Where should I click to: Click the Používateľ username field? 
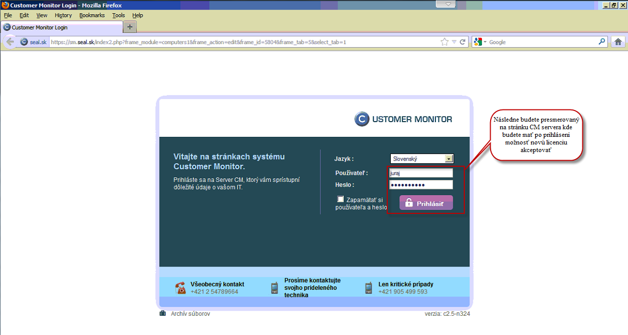pos(421,173)
